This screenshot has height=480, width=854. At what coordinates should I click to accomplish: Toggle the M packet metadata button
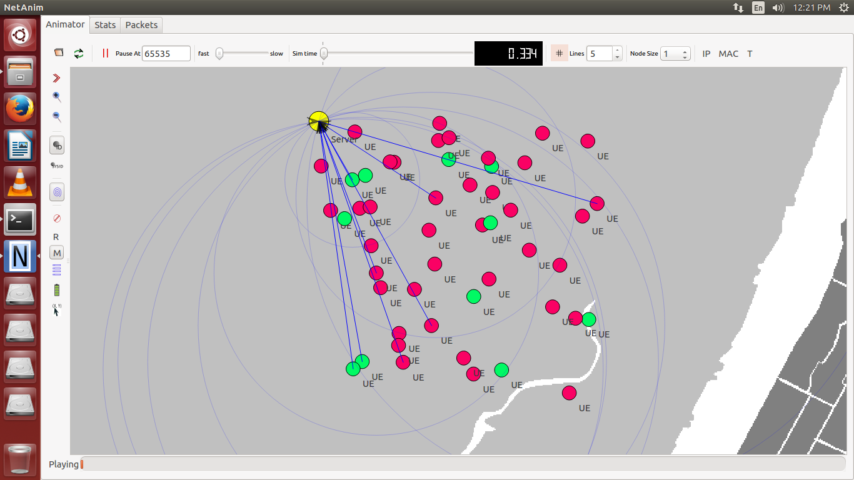click(57, 253)
